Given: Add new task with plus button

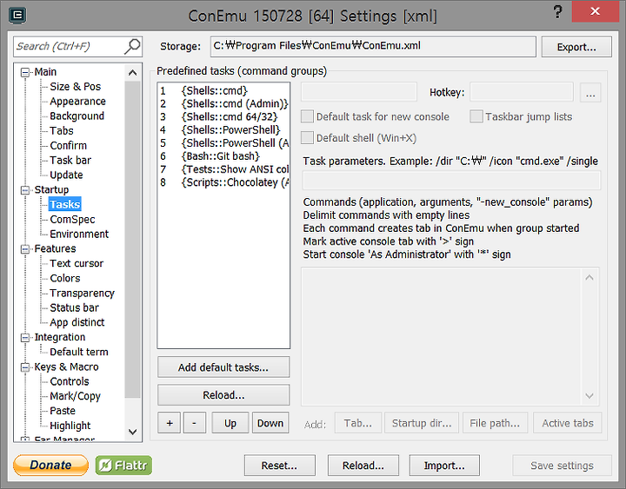Looking at the screenshot, I should coord(170,423).
